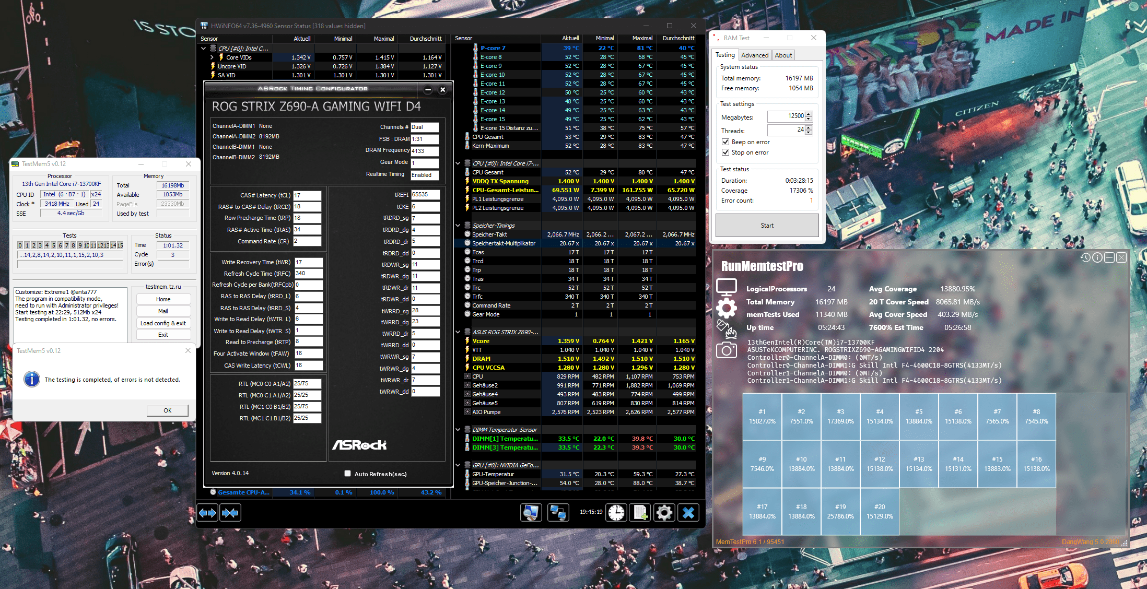Open HWiNFO settings gear icon
Viewport: 1147px width, 589px height.
(664, 513)
